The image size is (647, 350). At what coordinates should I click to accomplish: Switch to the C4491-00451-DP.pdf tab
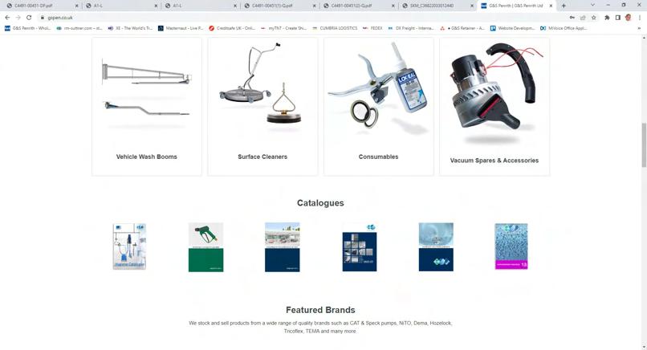pos(42,6)
